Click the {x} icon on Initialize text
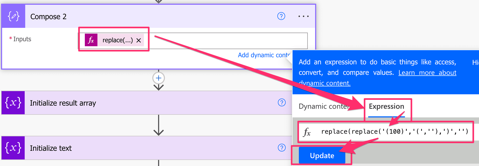This screenshot has height=166, width=479. [13, 148]
